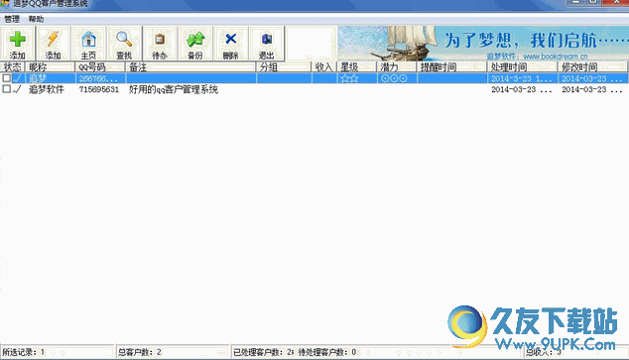Click the 总客户数 status bar entry
The width and height of the screenshot is (629, 360).
(139, 352)
